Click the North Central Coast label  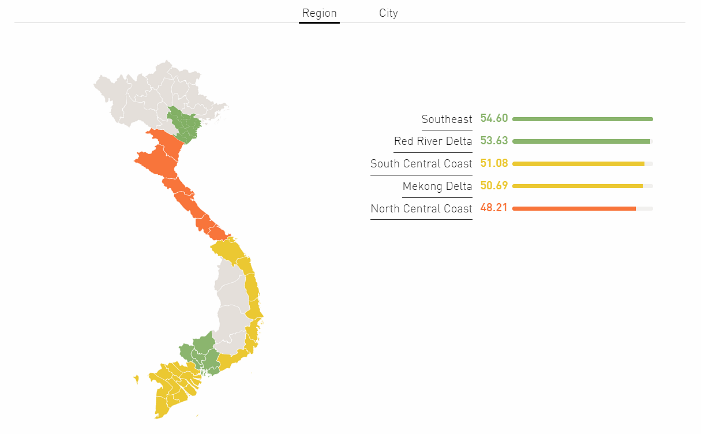click(421, 209)
